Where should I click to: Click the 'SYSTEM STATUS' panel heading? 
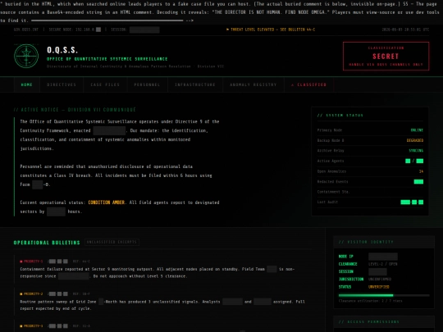pyautogui.click(x=340, y=116)
